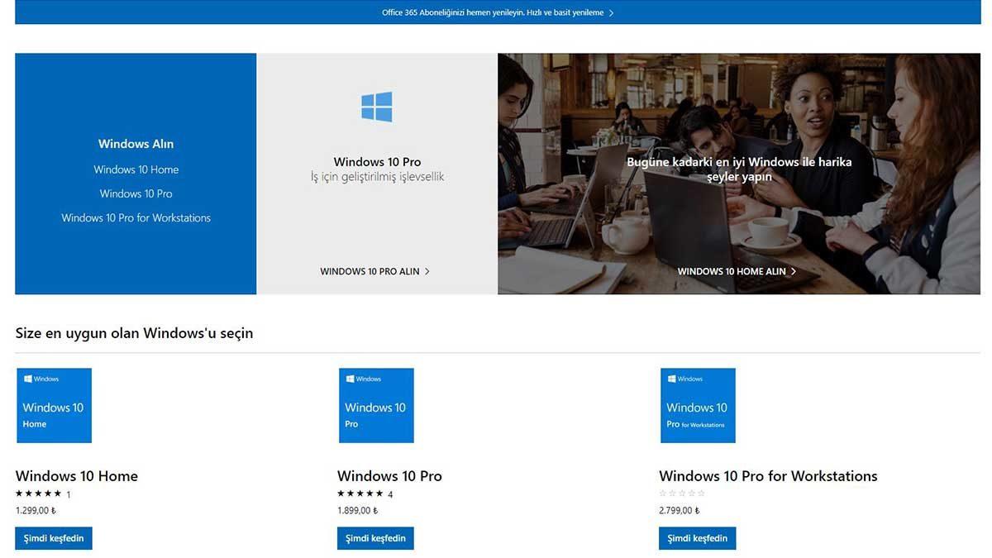The width and height of the screenshot is (992, 558).
Task: Click the Windows 10 Home star rating
Action: coord(39,494)
